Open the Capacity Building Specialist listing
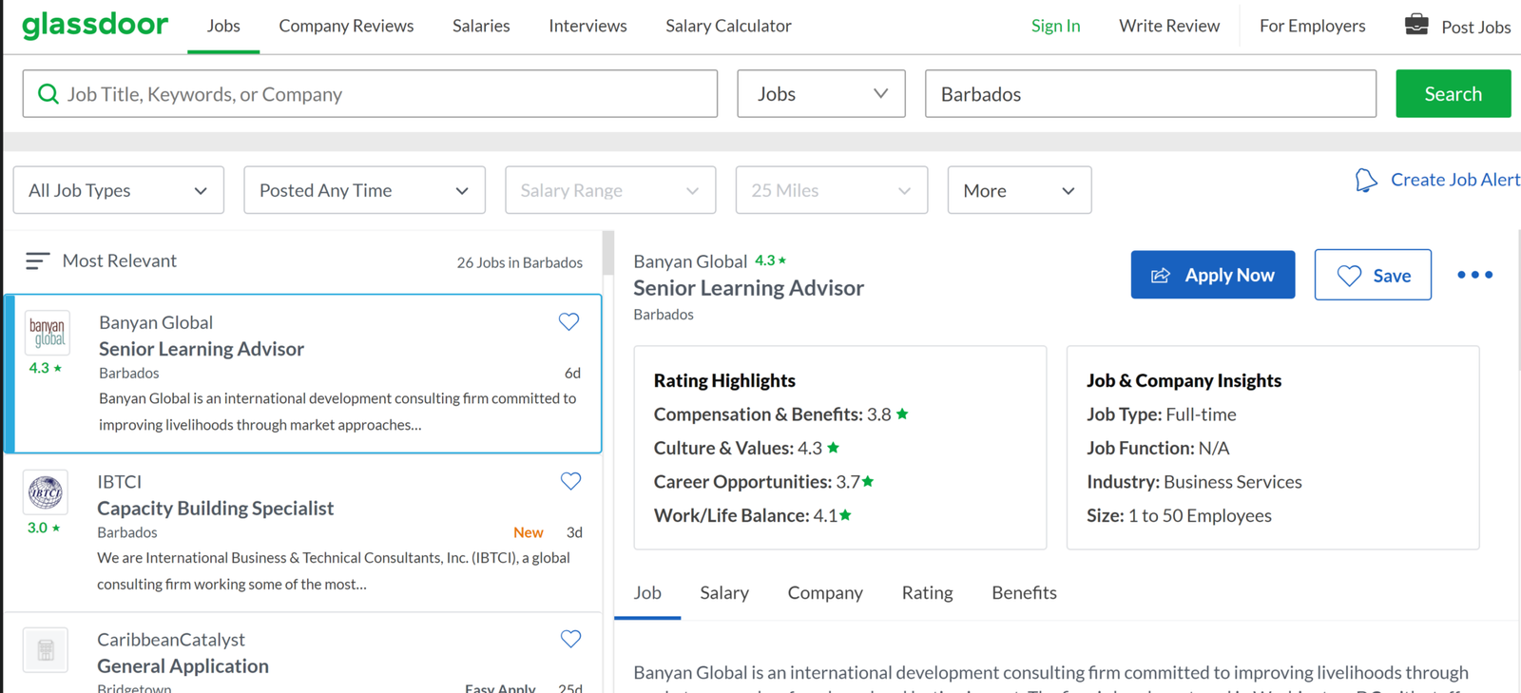Screen dimensions: 1521x693 (216, 508)
